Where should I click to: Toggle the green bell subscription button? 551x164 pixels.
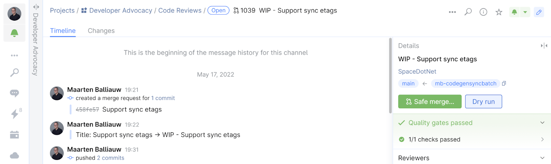click(x=514, y=12)
